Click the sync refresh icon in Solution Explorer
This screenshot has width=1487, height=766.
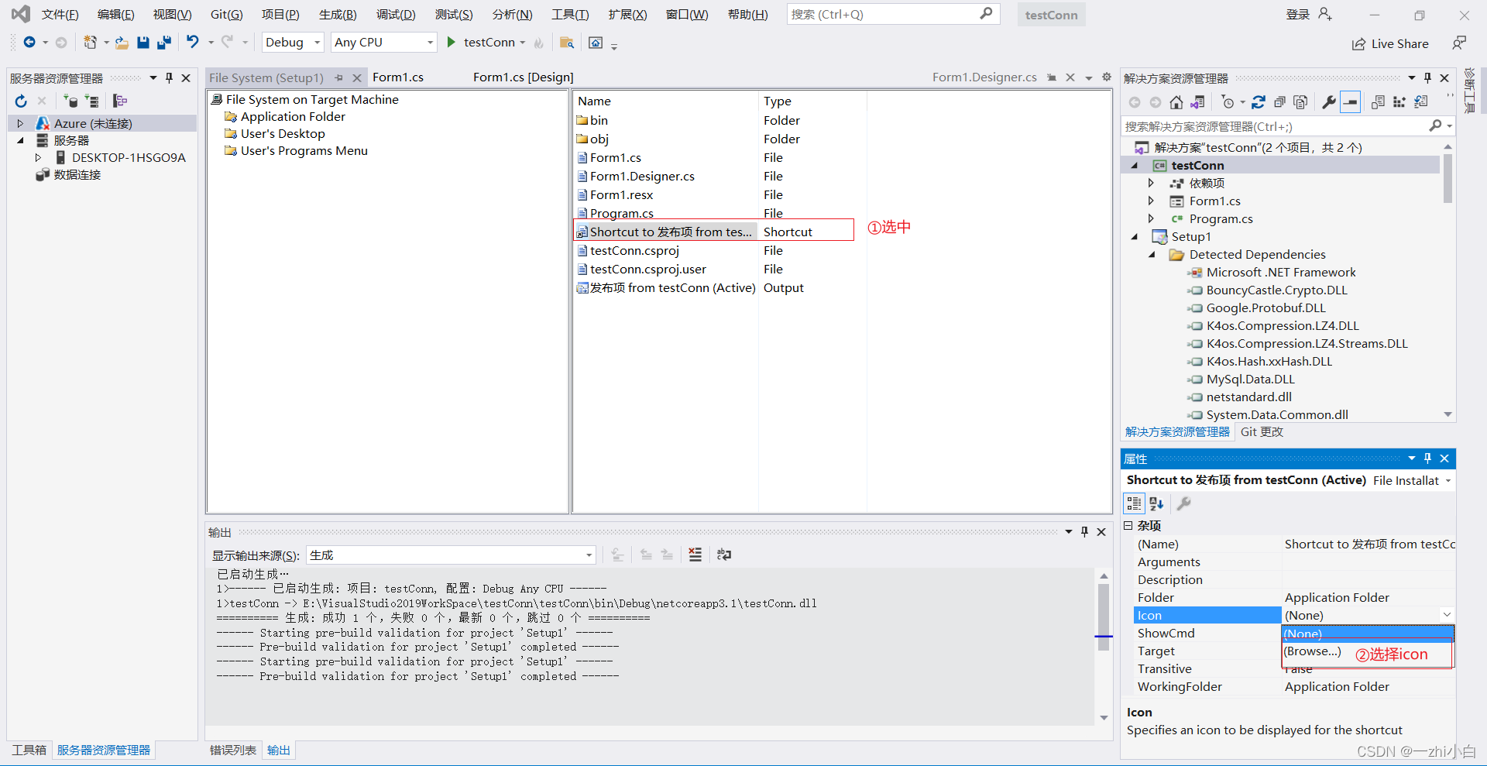click(1259, 102)
